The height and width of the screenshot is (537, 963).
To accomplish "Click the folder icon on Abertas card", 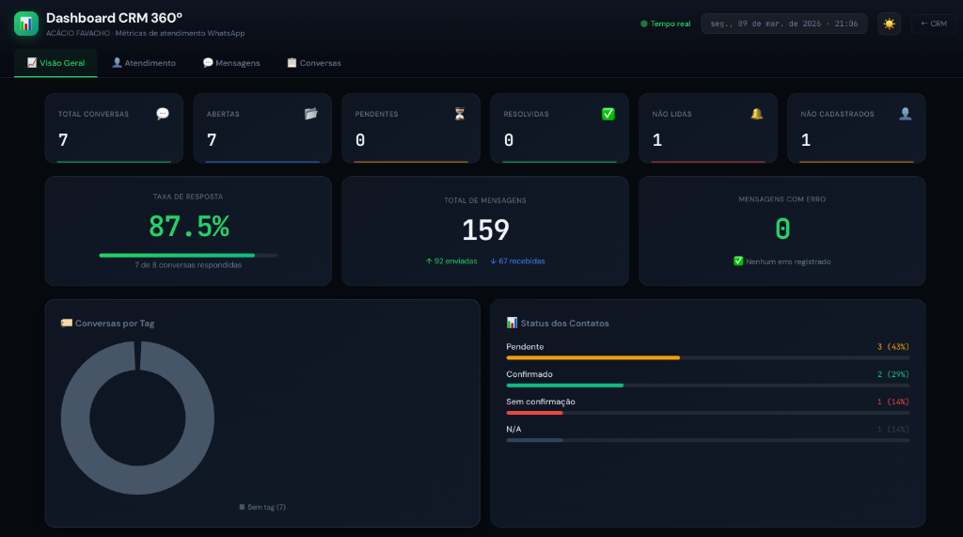I will click(x=311, y=114).
